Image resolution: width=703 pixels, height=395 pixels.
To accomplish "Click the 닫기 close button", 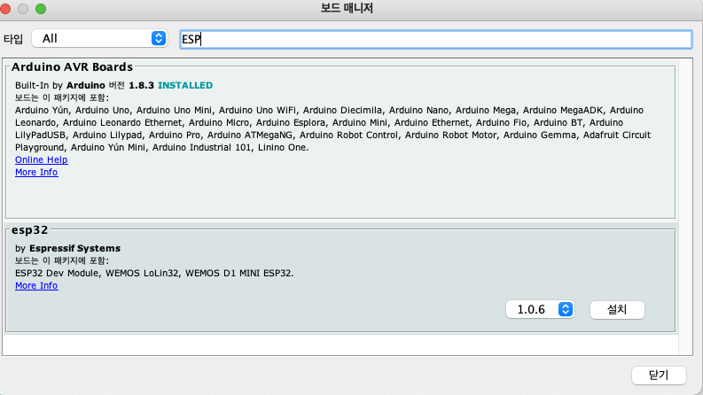I will click(659, 376).
